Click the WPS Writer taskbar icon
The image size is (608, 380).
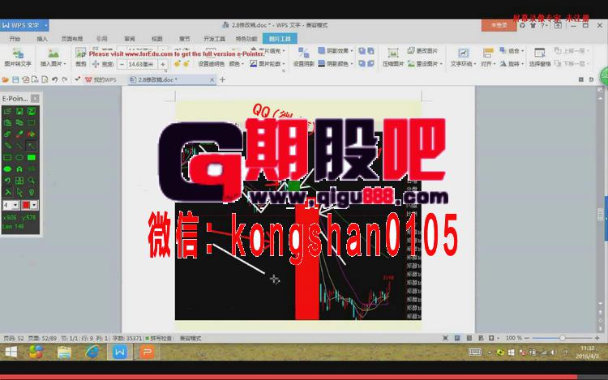[x=120, y=352]
